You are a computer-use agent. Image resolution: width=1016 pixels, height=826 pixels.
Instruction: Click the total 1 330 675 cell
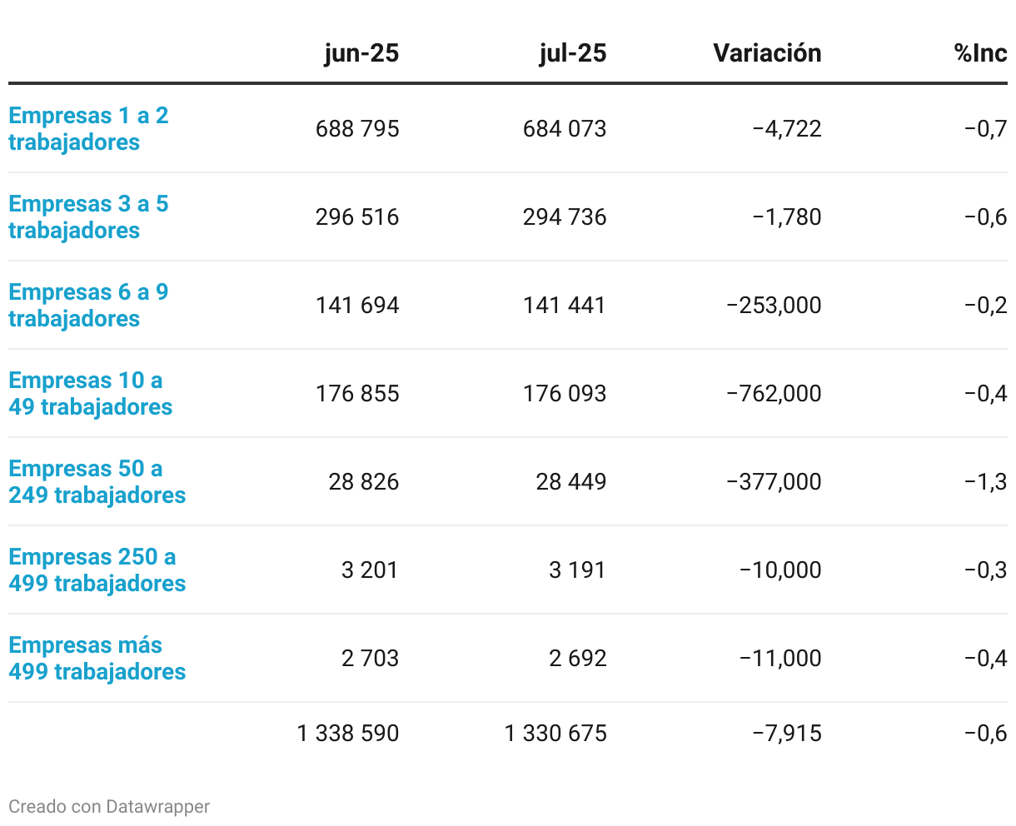click(555, 734)
